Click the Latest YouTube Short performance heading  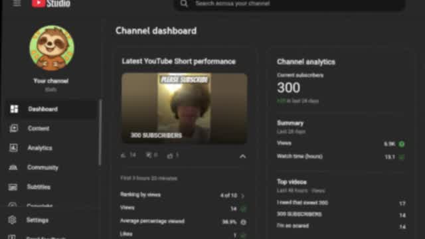pos(179,62)
